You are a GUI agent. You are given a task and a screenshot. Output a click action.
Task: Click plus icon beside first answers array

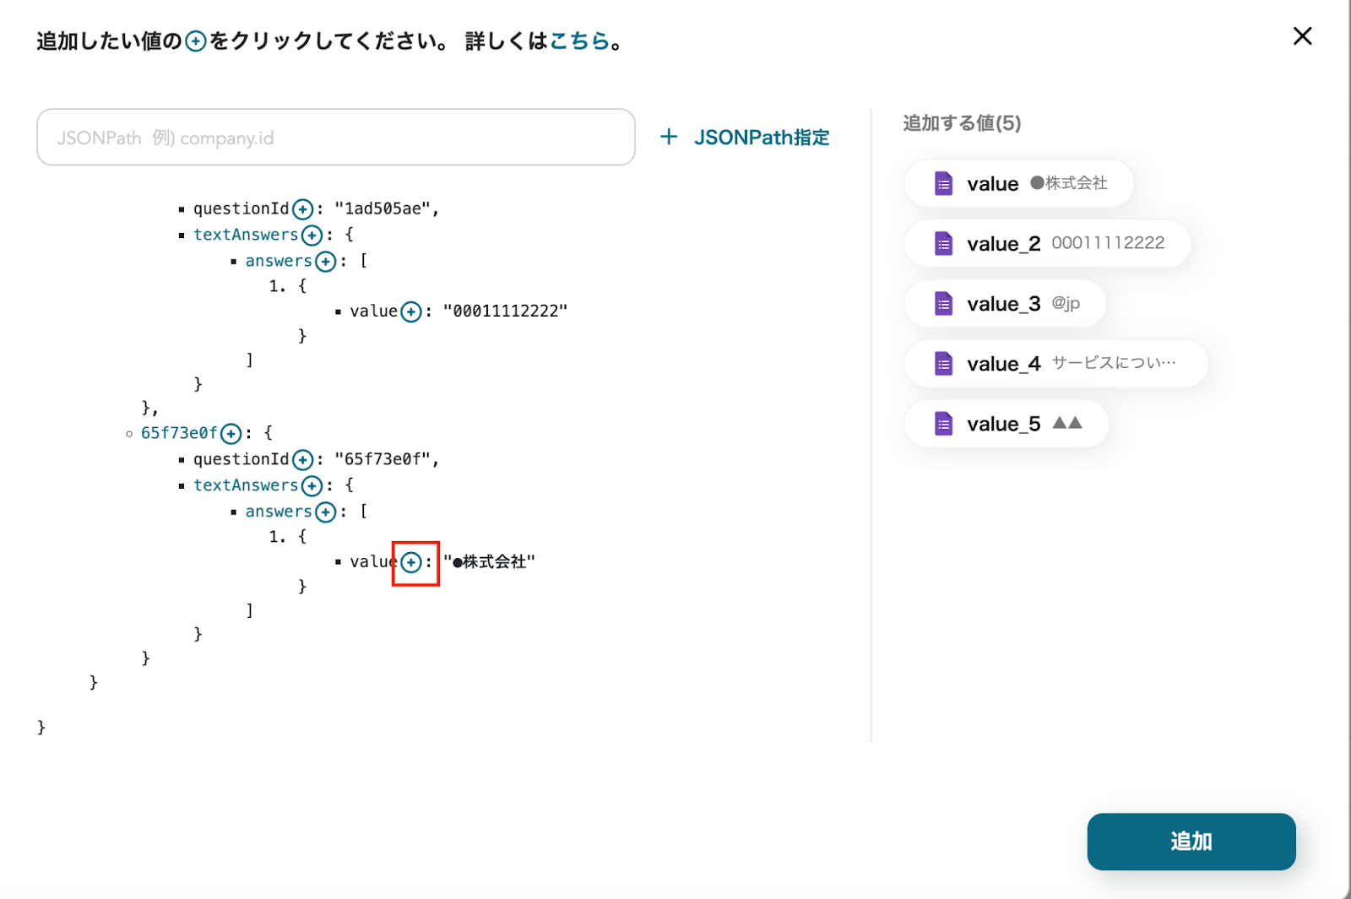pos(325,262)
